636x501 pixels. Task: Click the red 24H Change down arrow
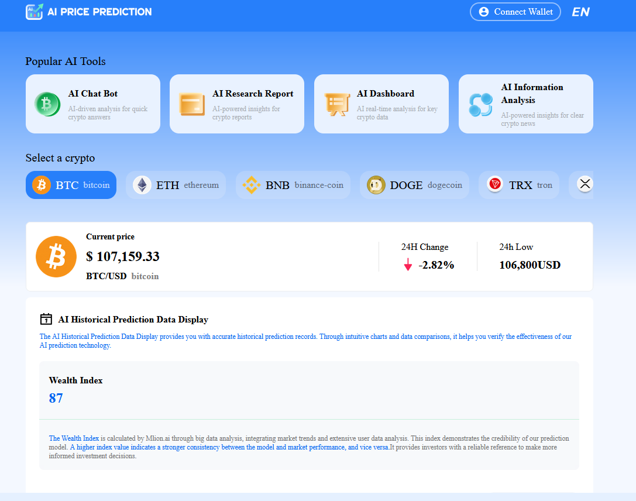408,265
